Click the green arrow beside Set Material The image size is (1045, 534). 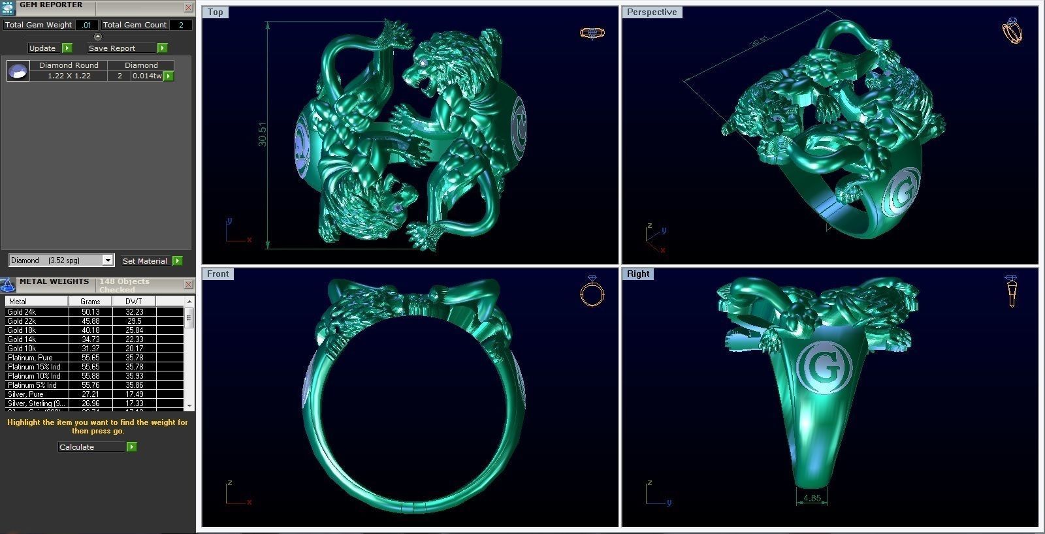[x=177, y=261]
